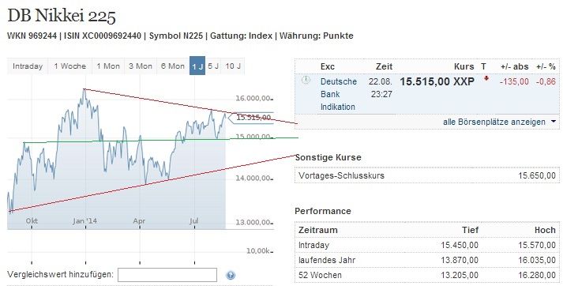Click the Kurs column header
The image size is (563, 286).
(x=464, y=66)
